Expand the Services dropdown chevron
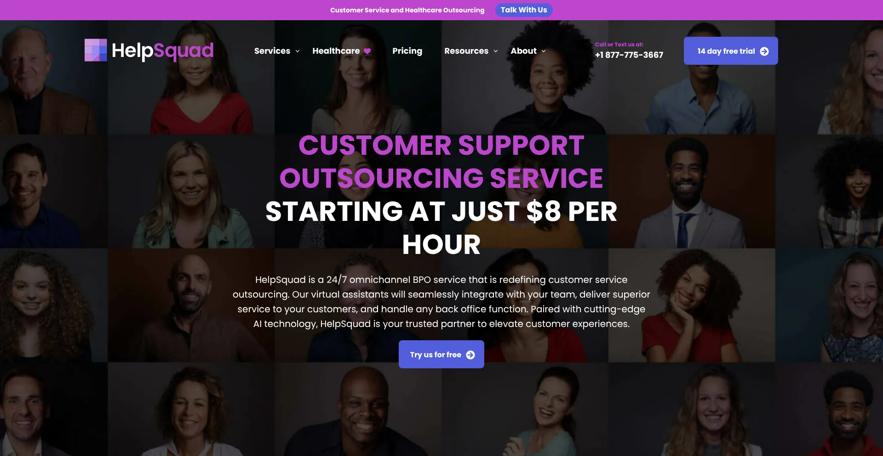Image resolution: width=883 pixels, height=456 pixels. (298, 51)
